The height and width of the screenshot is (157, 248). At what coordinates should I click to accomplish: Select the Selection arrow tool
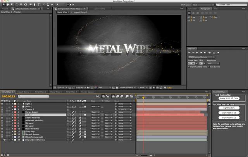(x=3, y=4)
